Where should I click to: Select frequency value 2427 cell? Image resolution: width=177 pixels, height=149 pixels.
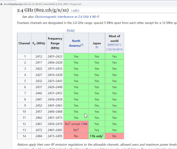(39, 75)
